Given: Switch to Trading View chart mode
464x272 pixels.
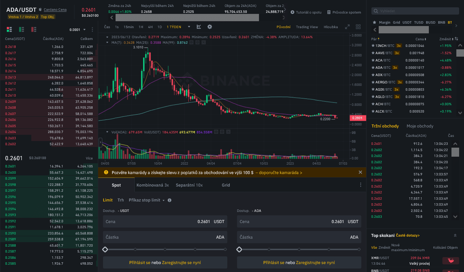Looking at the screenshot, I should click(307, 27).
